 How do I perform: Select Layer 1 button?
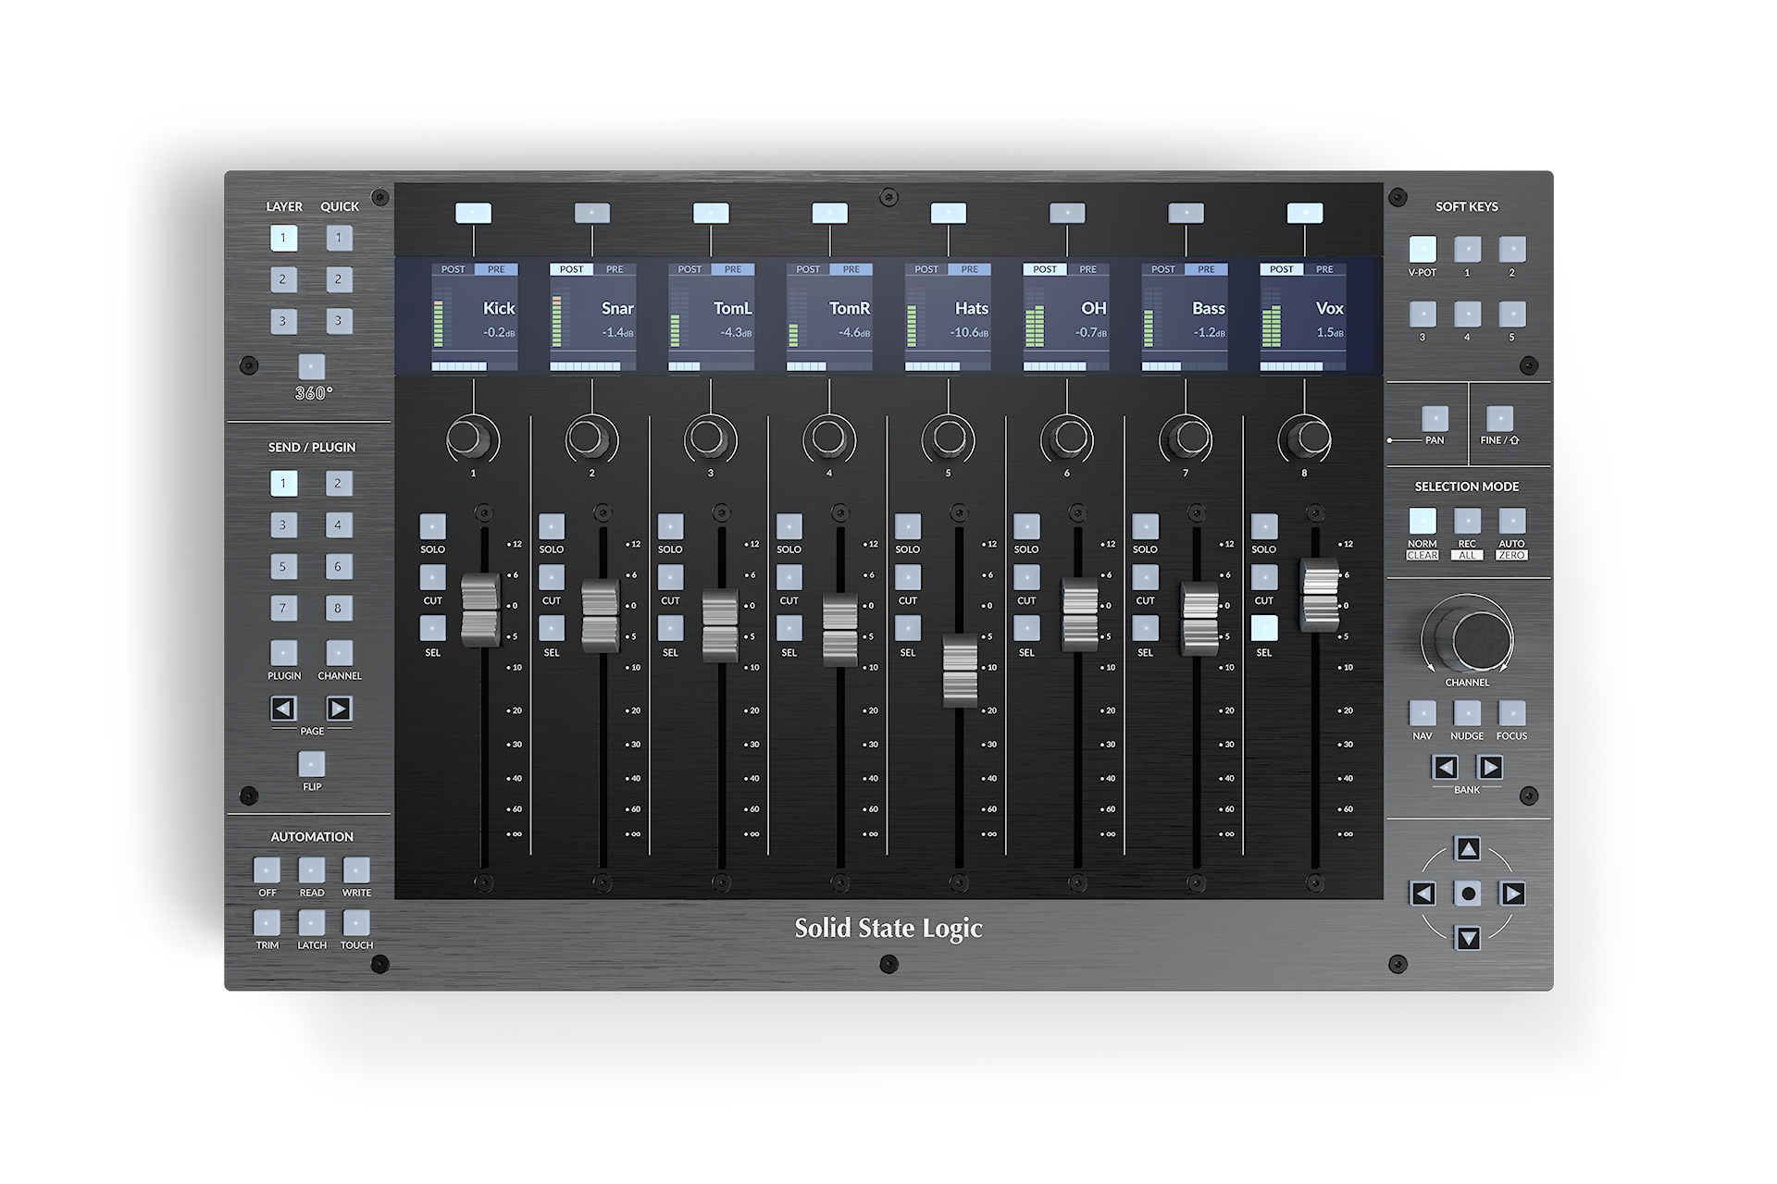click(x=283, y=238)
